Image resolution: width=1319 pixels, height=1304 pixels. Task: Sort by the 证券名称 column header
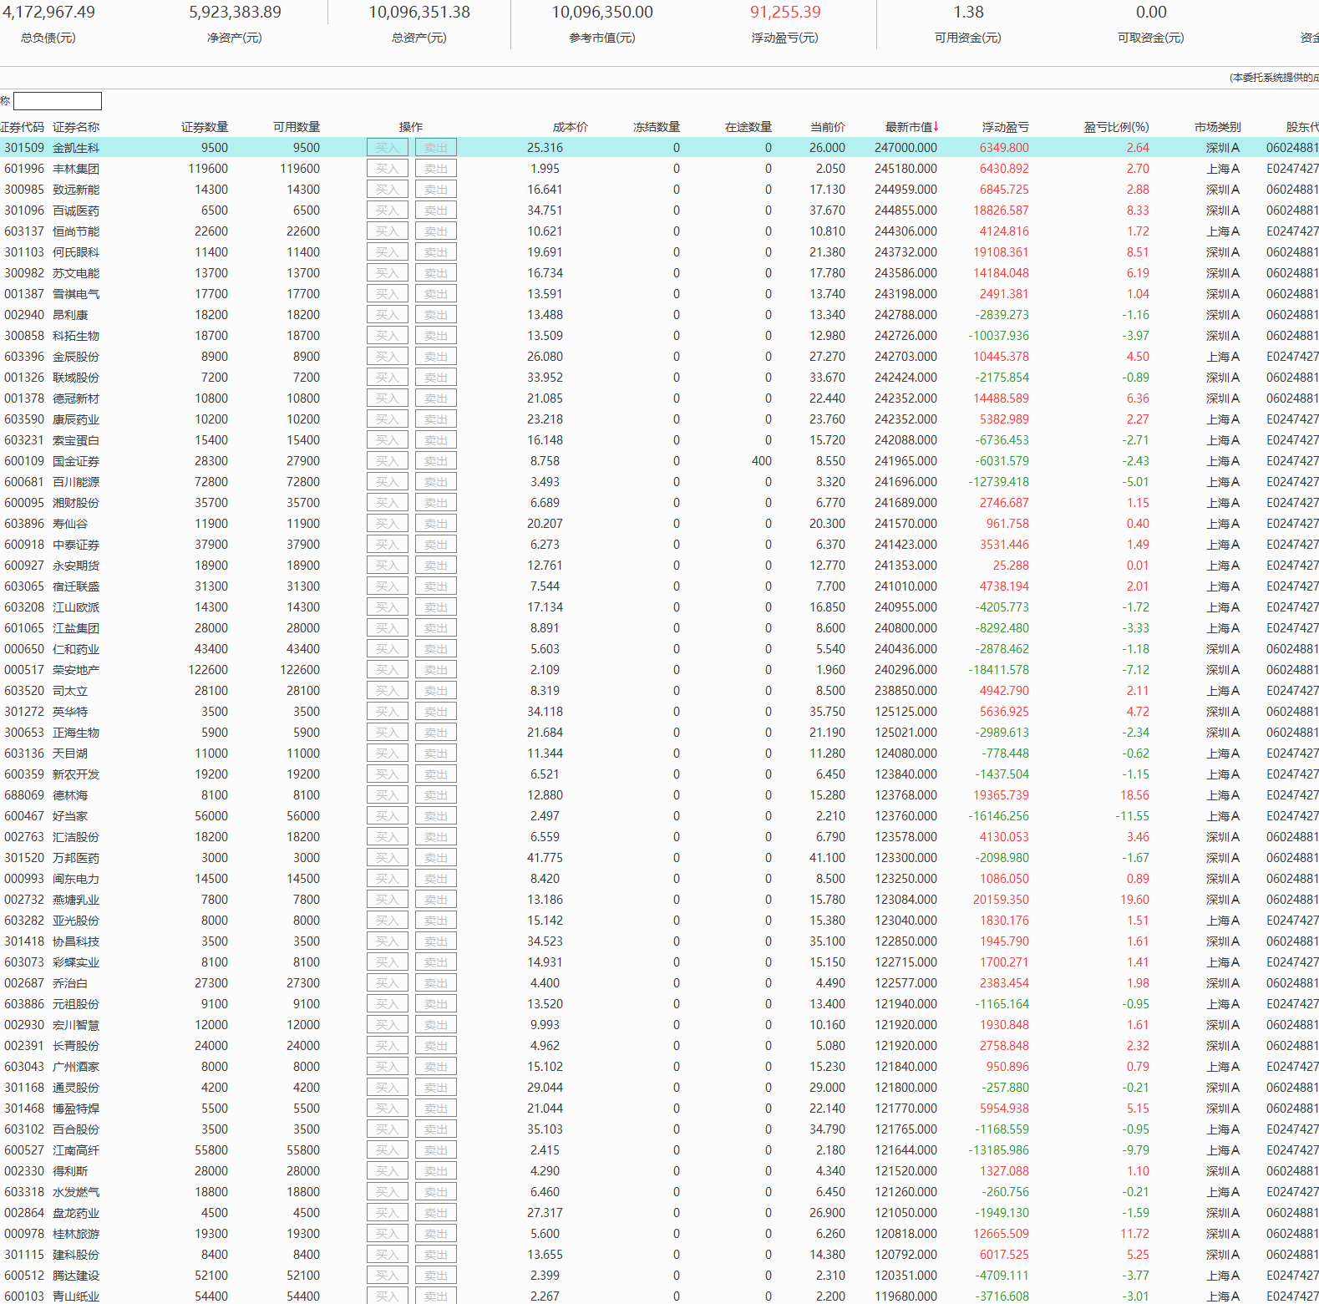point(76,127)
